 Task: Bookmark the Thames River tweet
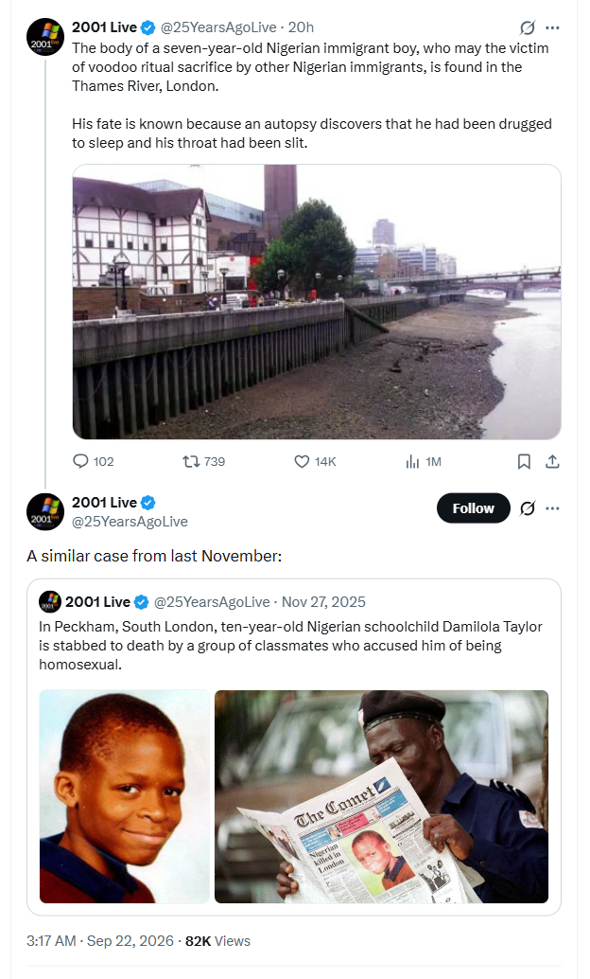click(524, 461)
